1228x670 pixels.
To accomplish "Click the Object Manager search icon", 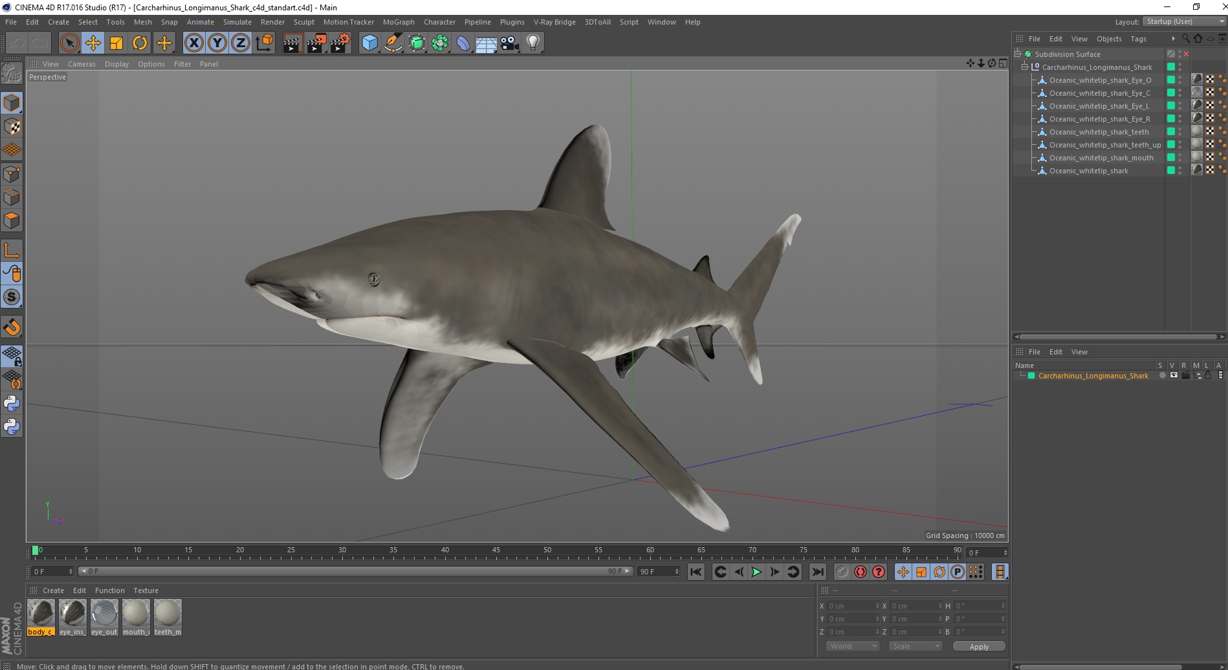I will coord(1186,38).
